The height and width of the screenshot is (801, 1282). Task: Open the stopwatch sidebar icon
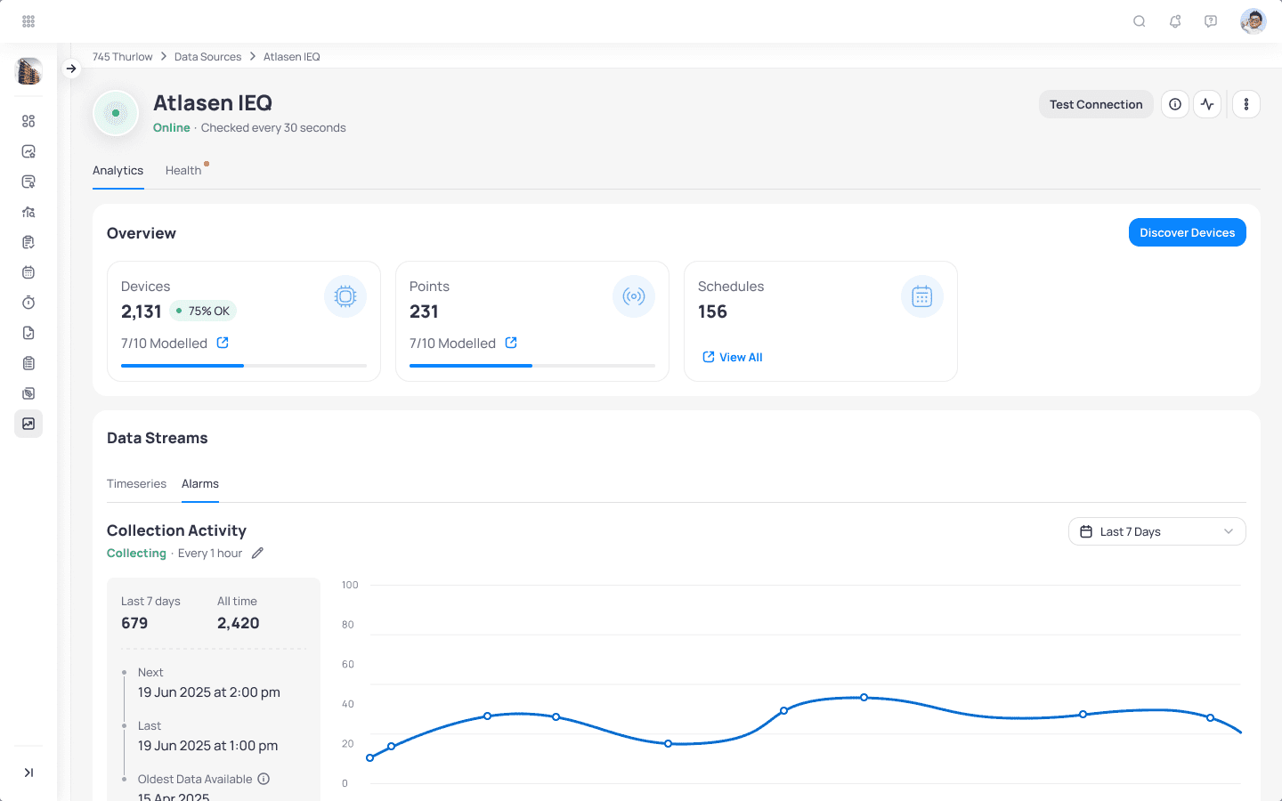coord(28,303)
